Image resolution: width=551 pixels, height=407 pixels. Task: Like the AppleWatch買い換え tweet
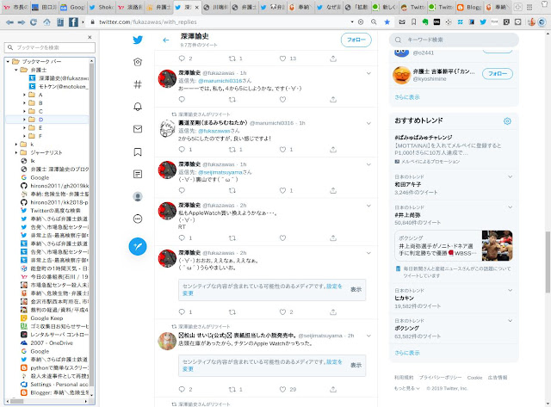click(x=282, y=237)
